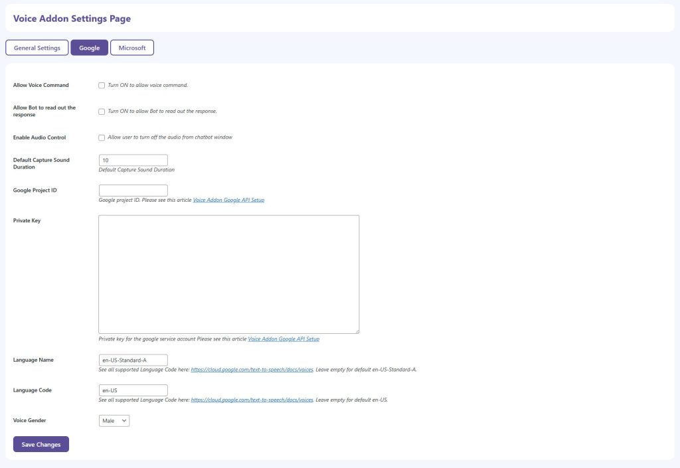Screen dimensions: 680x468
Task: Open the voices docs link under Language Code
Action: [x=252, y=400]
